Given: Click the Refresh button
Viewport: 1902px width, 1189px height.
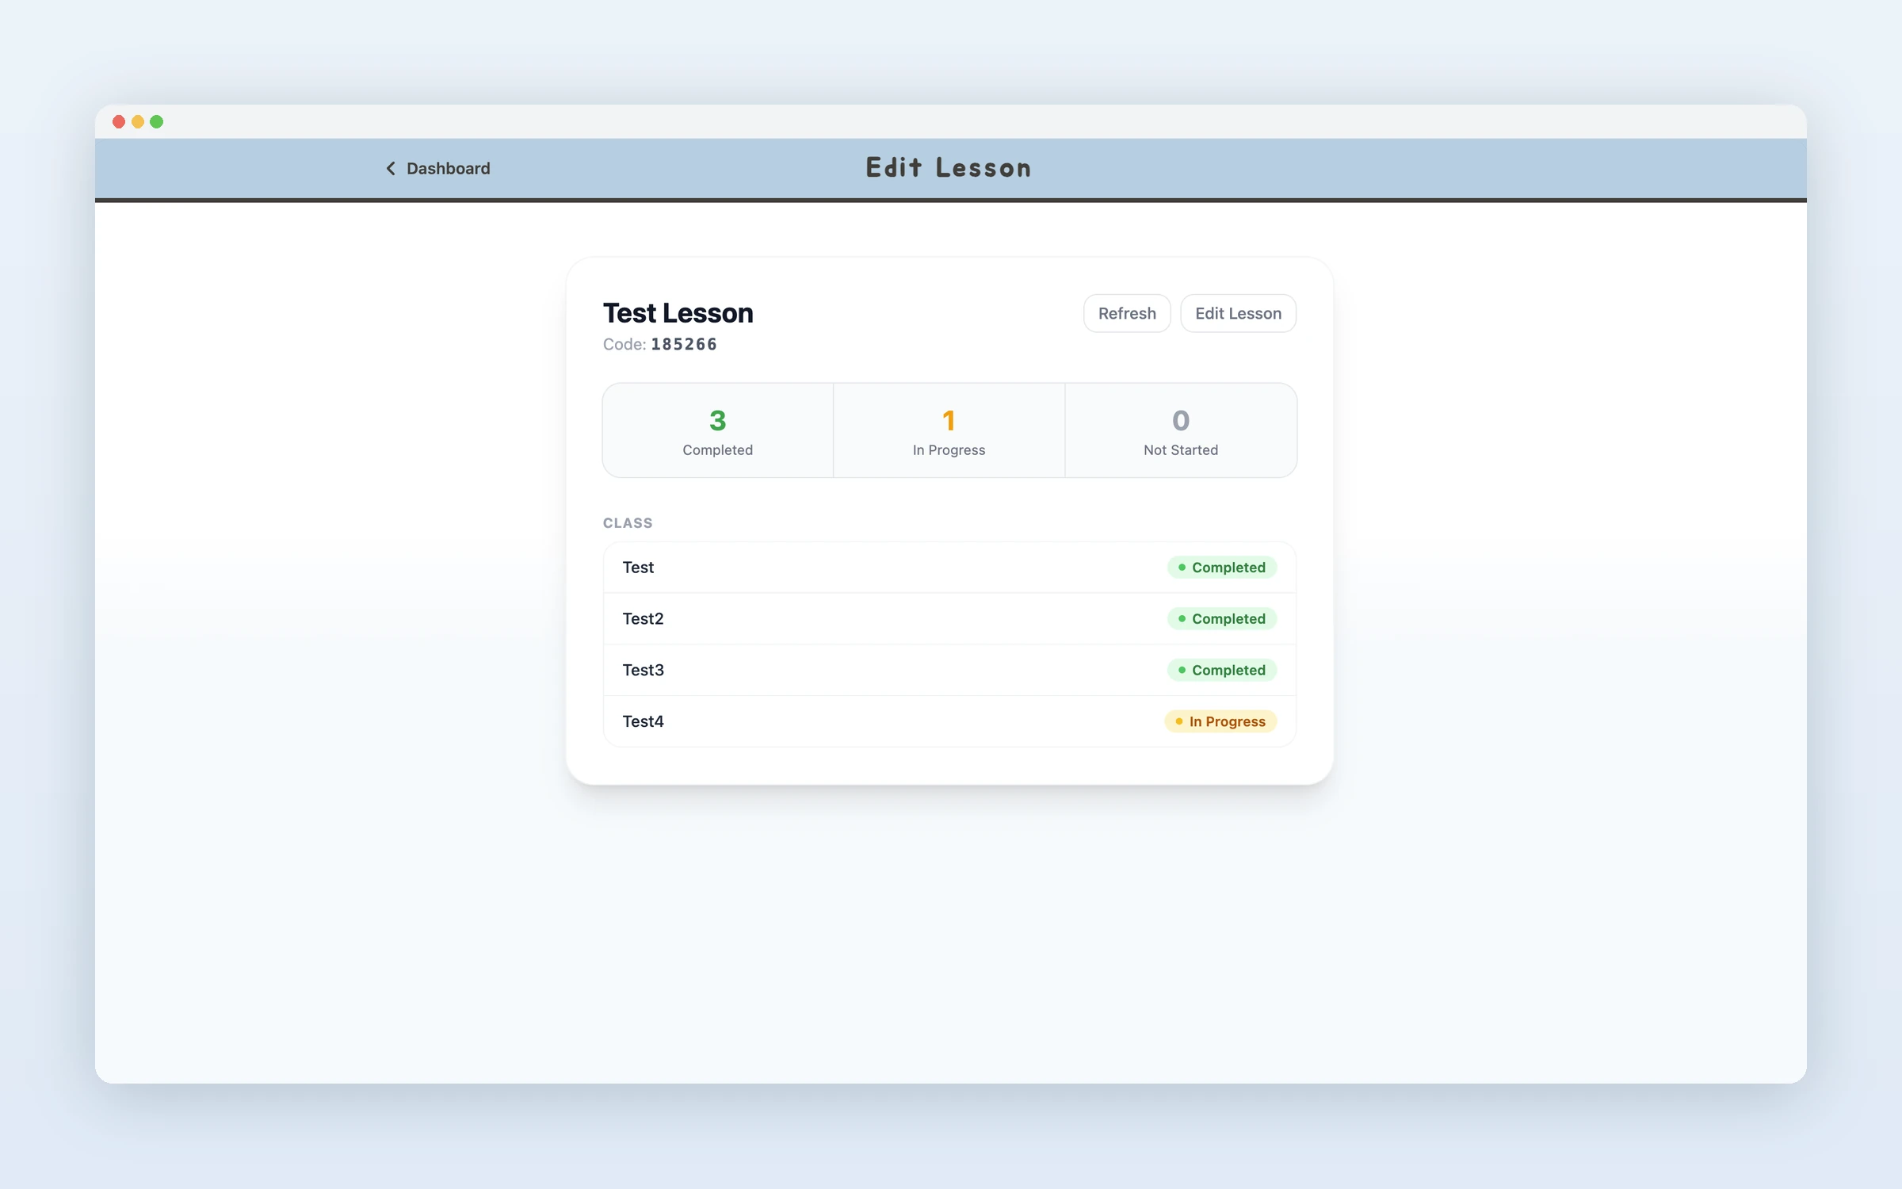Looking at the screenshot, I should click(1126, 313).
